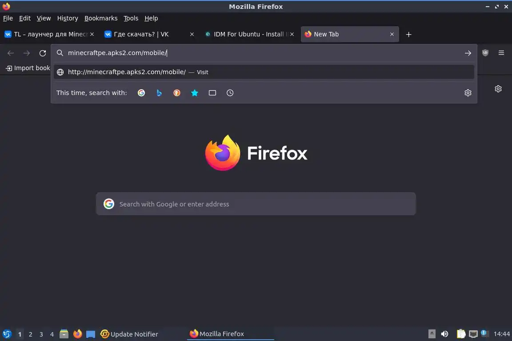Open the File menu
This screenshot has height=341, width=512.
8,18
